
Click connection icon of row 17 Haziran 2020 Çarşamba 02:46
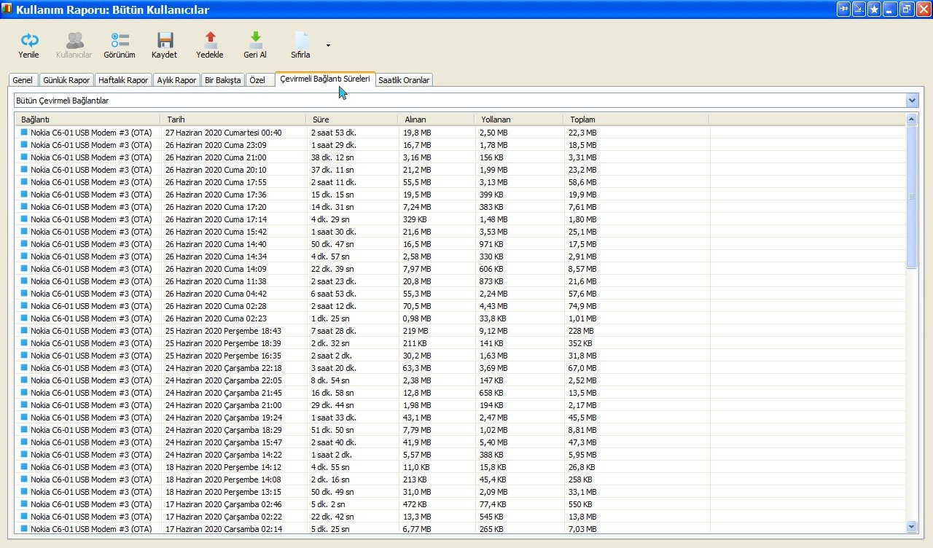pos(24,504)
